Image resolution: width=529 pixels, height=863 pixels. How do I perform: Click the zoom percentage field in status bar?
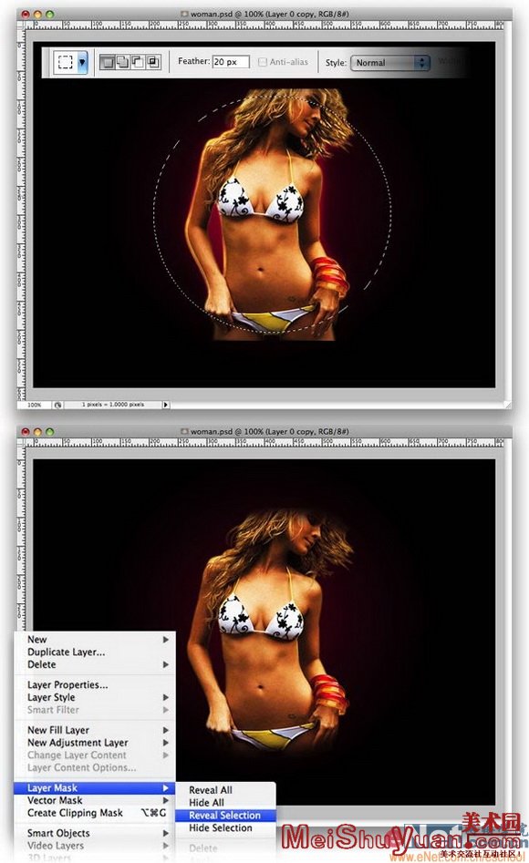tap(35, 405)
